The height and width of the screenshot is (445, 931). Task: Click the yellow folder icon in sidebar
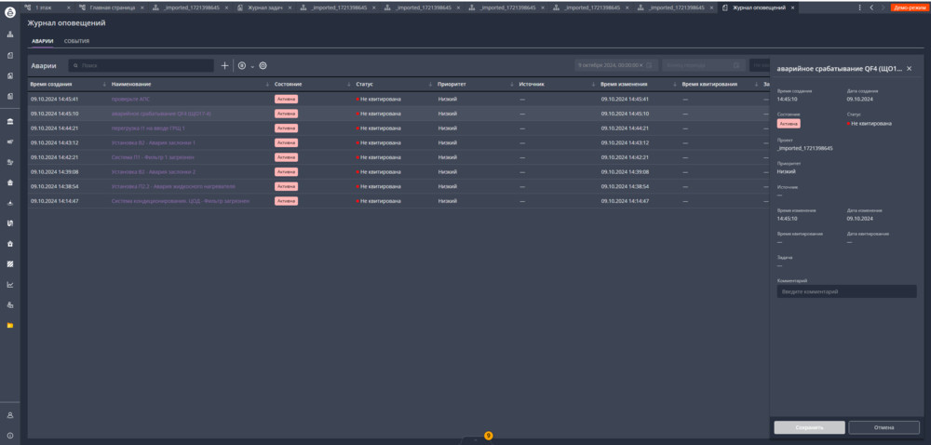point(9,325)
